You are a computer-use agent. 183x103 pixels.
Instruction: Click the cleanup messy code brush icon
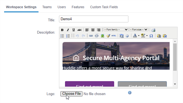[x=108, y=36]
